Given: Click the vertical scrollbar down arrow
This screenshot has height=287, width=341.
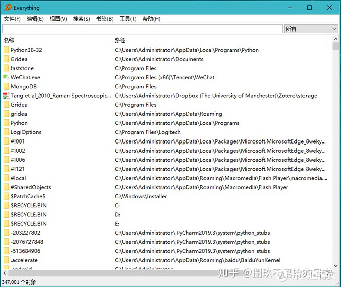Looking at the screenshot, I should 336,266.
